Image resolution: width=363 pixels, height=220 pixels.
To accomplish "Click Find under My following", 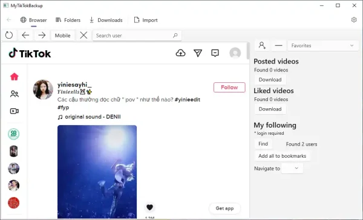I will pyautogui.click(x=263, y=144).
